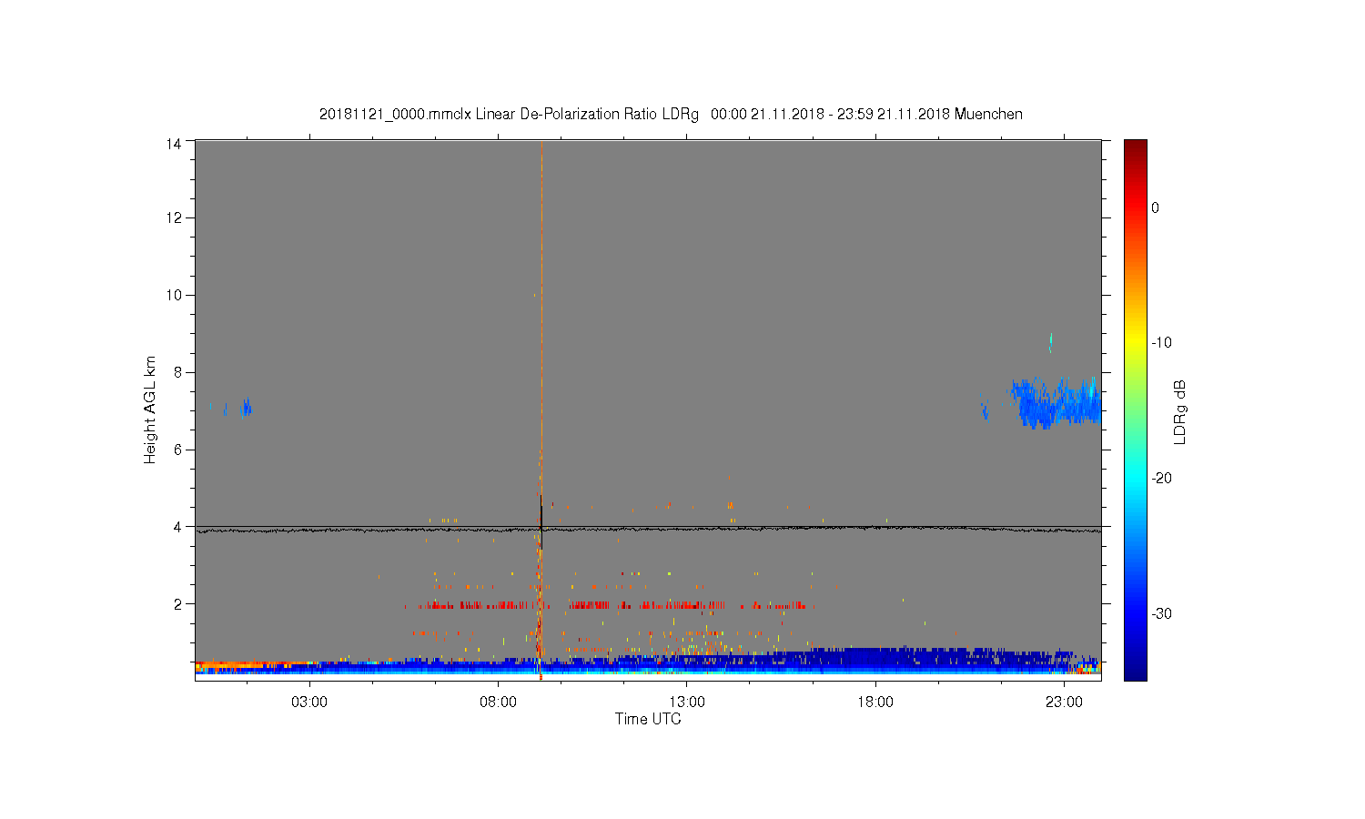
Task: Select the 08:00 time tick label
Action: tap(498, 703)
